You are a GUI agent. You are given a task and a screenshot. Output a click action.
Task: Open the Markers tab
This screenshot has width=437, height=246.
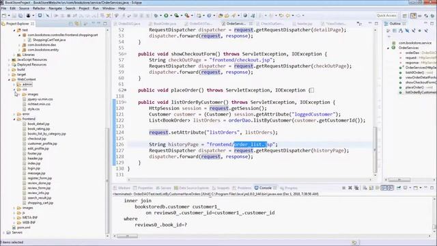122,188
